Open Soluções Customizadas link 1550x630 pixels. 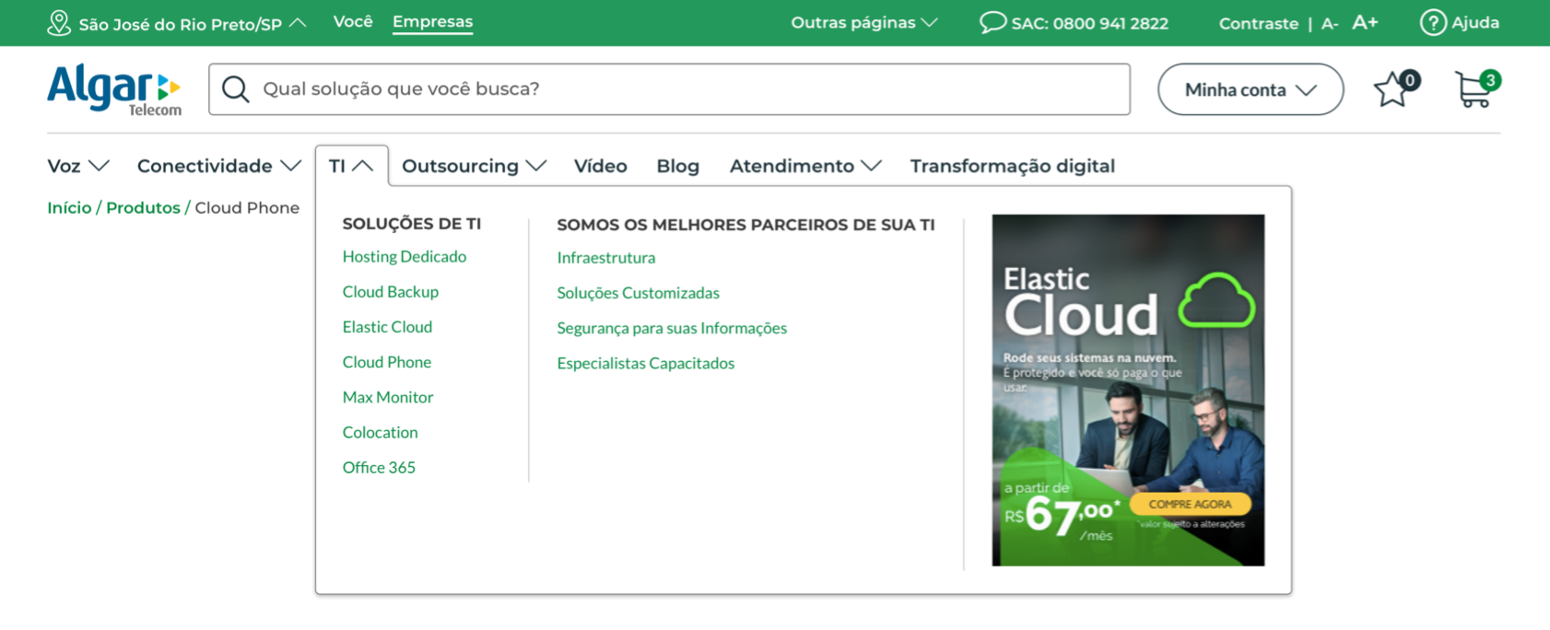click(639, 293)
